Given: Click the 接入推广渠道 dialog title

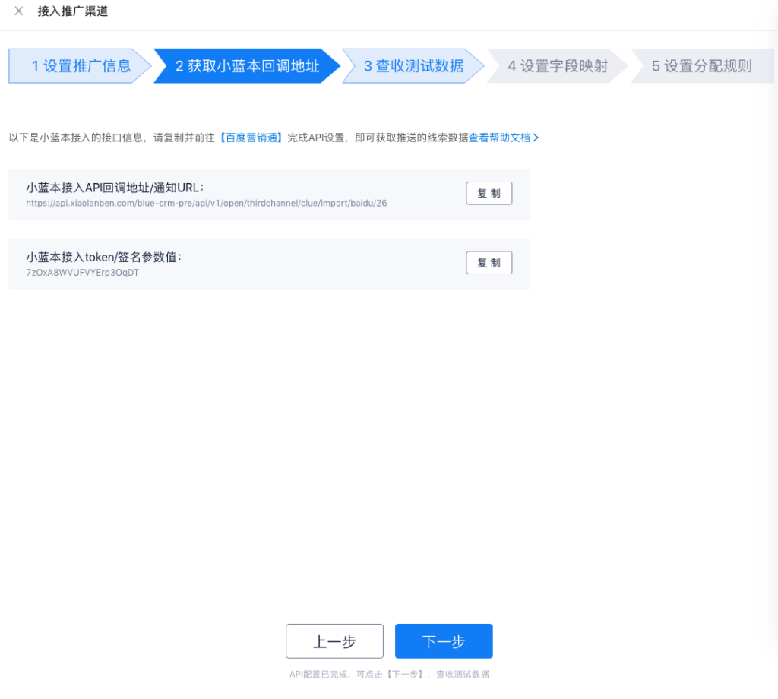Looking at the screenshot, I should tap(73, 11).
